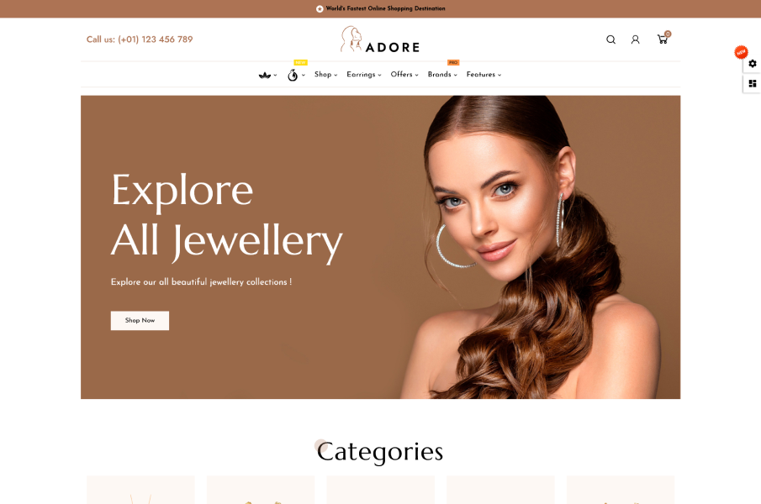Open the Features menu item

pos(484,74)
